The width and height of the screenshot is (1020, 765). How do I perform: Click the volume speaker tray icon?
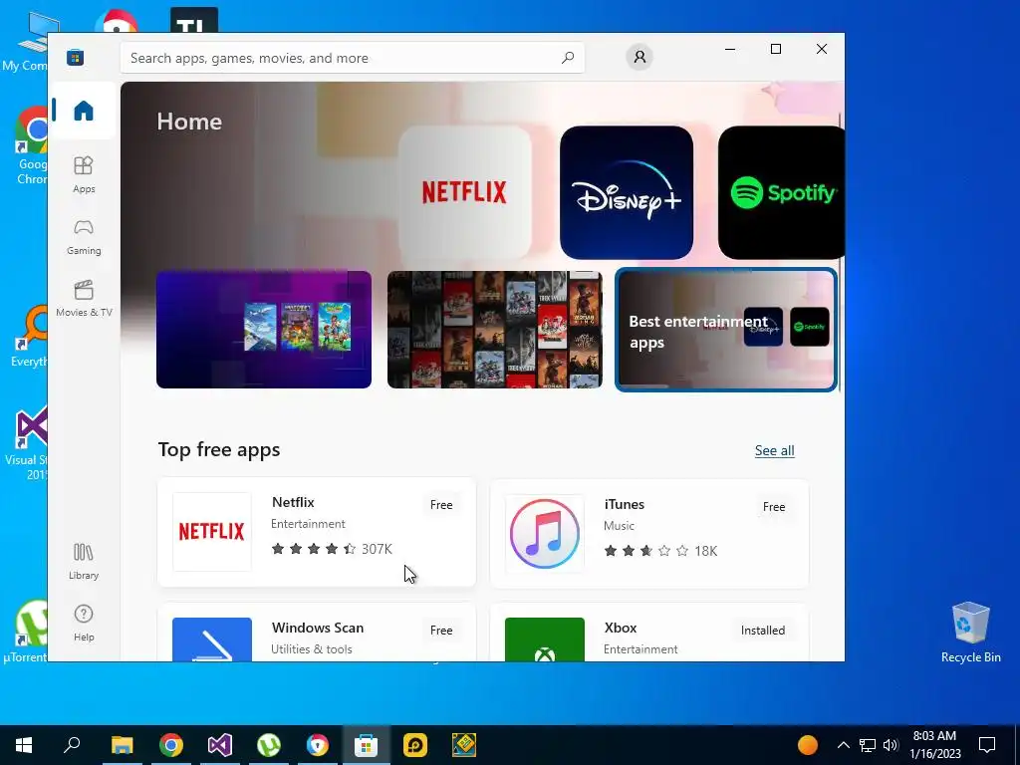(892, 745)
